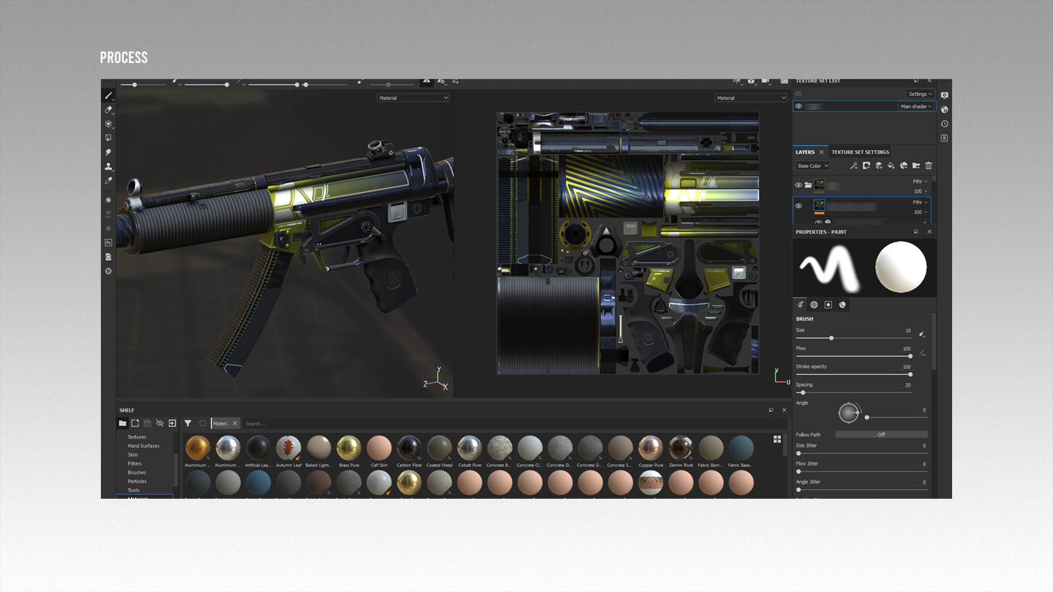Select the Eraser tool
Screen dimensions: 1053x592
point(109,110)
